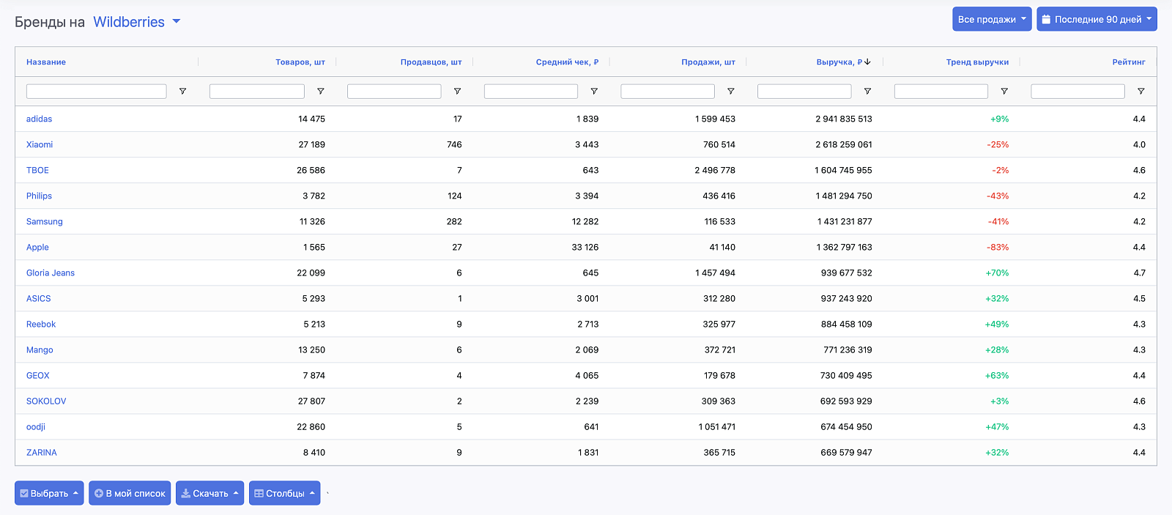Sort by the Название column header
Image resolution: width=1172 pixels, height=515 pixels.
[46, 62]
